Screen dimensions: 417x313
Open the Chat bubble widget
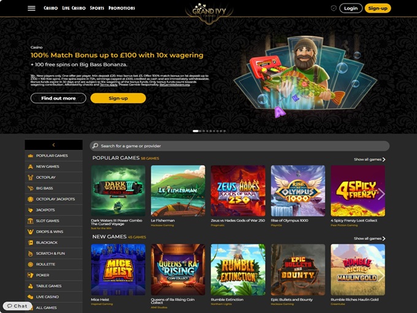click(x=18, y=306)
